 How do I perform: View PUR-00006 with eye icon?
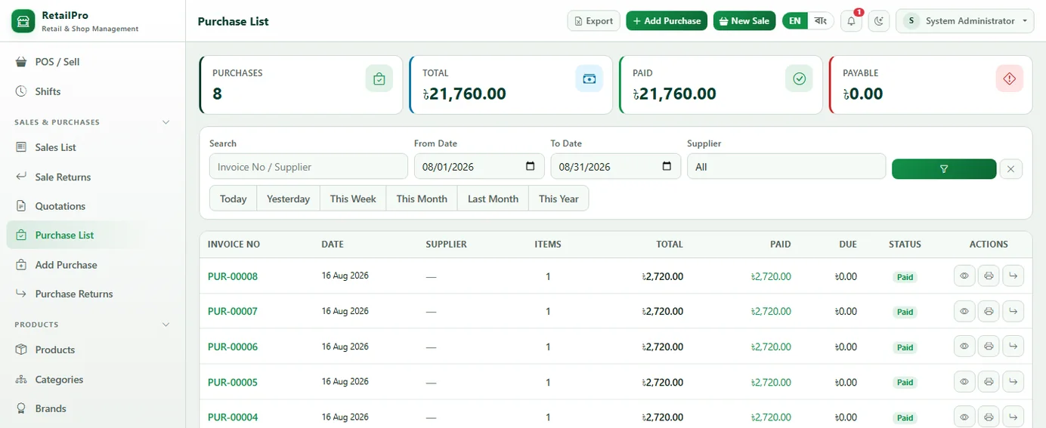click(964, 347)
